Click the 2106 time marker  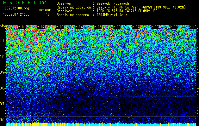pos(117,27)
